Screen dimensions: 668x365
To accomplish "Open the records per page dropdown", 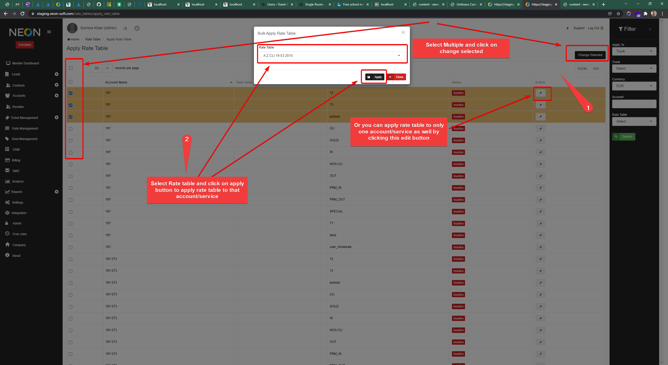I will coord(102,68).
